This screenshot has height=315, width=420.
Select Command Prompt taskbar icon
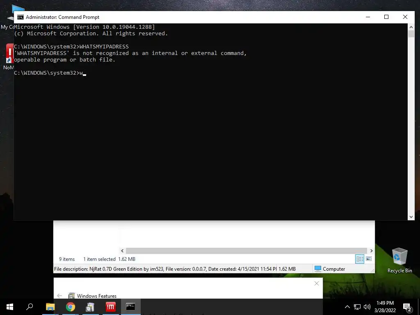[130, 307]
